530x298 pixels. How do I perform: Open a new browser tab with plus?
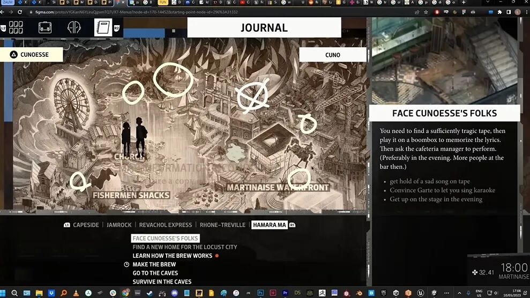point(464,2)
